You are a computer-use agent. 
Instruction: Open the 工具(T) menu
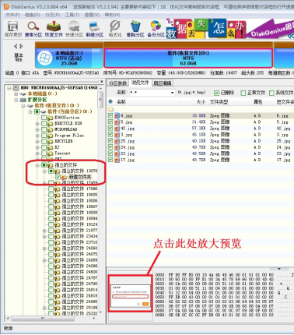coord(72,15)
